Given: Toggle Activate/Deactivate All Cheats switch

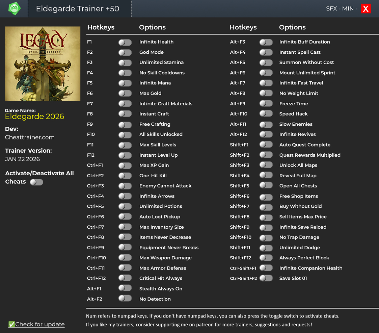Looking at the screenshot, I should tap(36, 182).
